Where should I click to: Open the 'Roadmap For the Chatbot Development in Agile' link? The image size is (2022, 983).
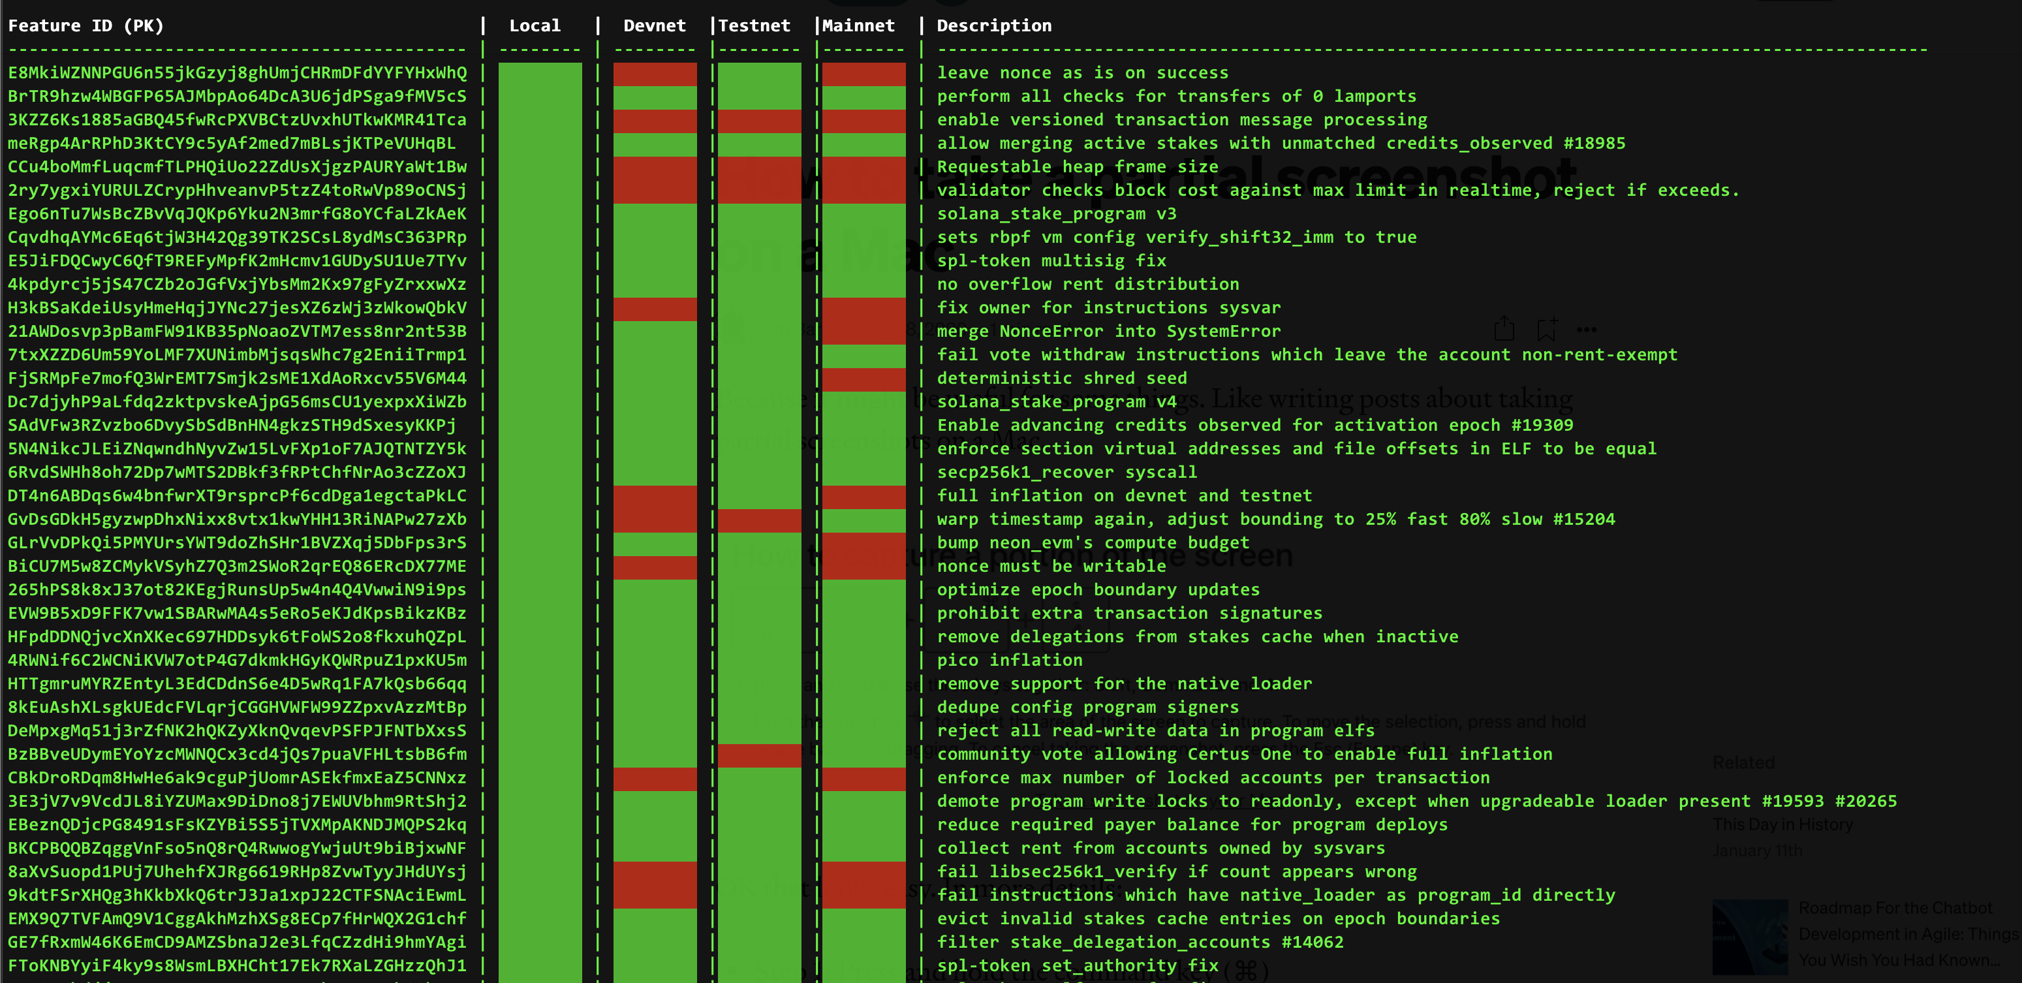(x=1907, y=933)
